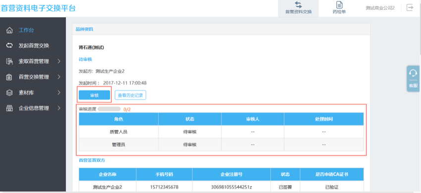Image resolution: width=421 pixels, height=193 pixels.
Task: Click the 已签署 status cell
Action: (285, 187)
